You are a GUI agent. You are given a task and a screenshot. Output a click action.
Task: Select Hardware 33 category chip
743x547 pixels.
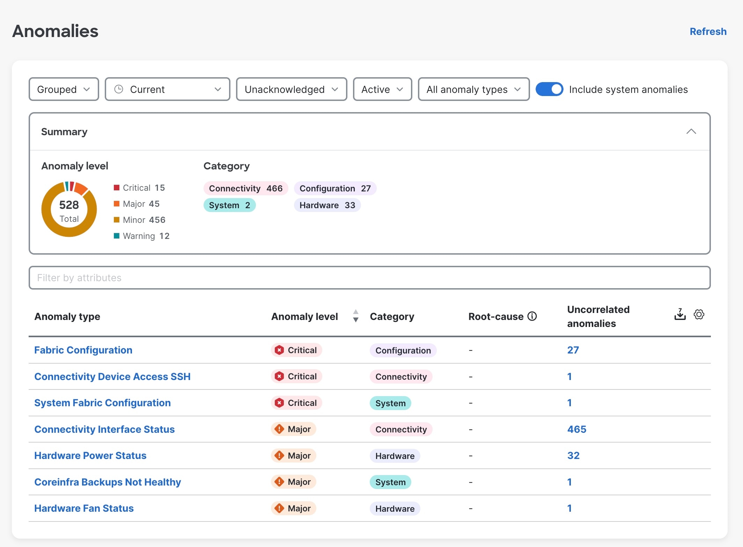[327, 205]
